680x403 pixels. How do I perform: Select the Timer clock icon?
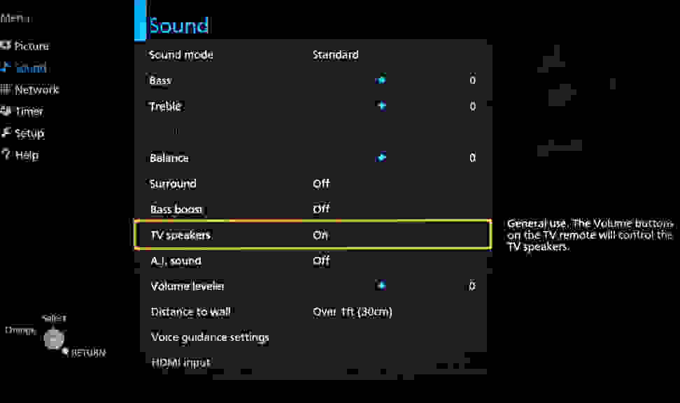point(6,111)
